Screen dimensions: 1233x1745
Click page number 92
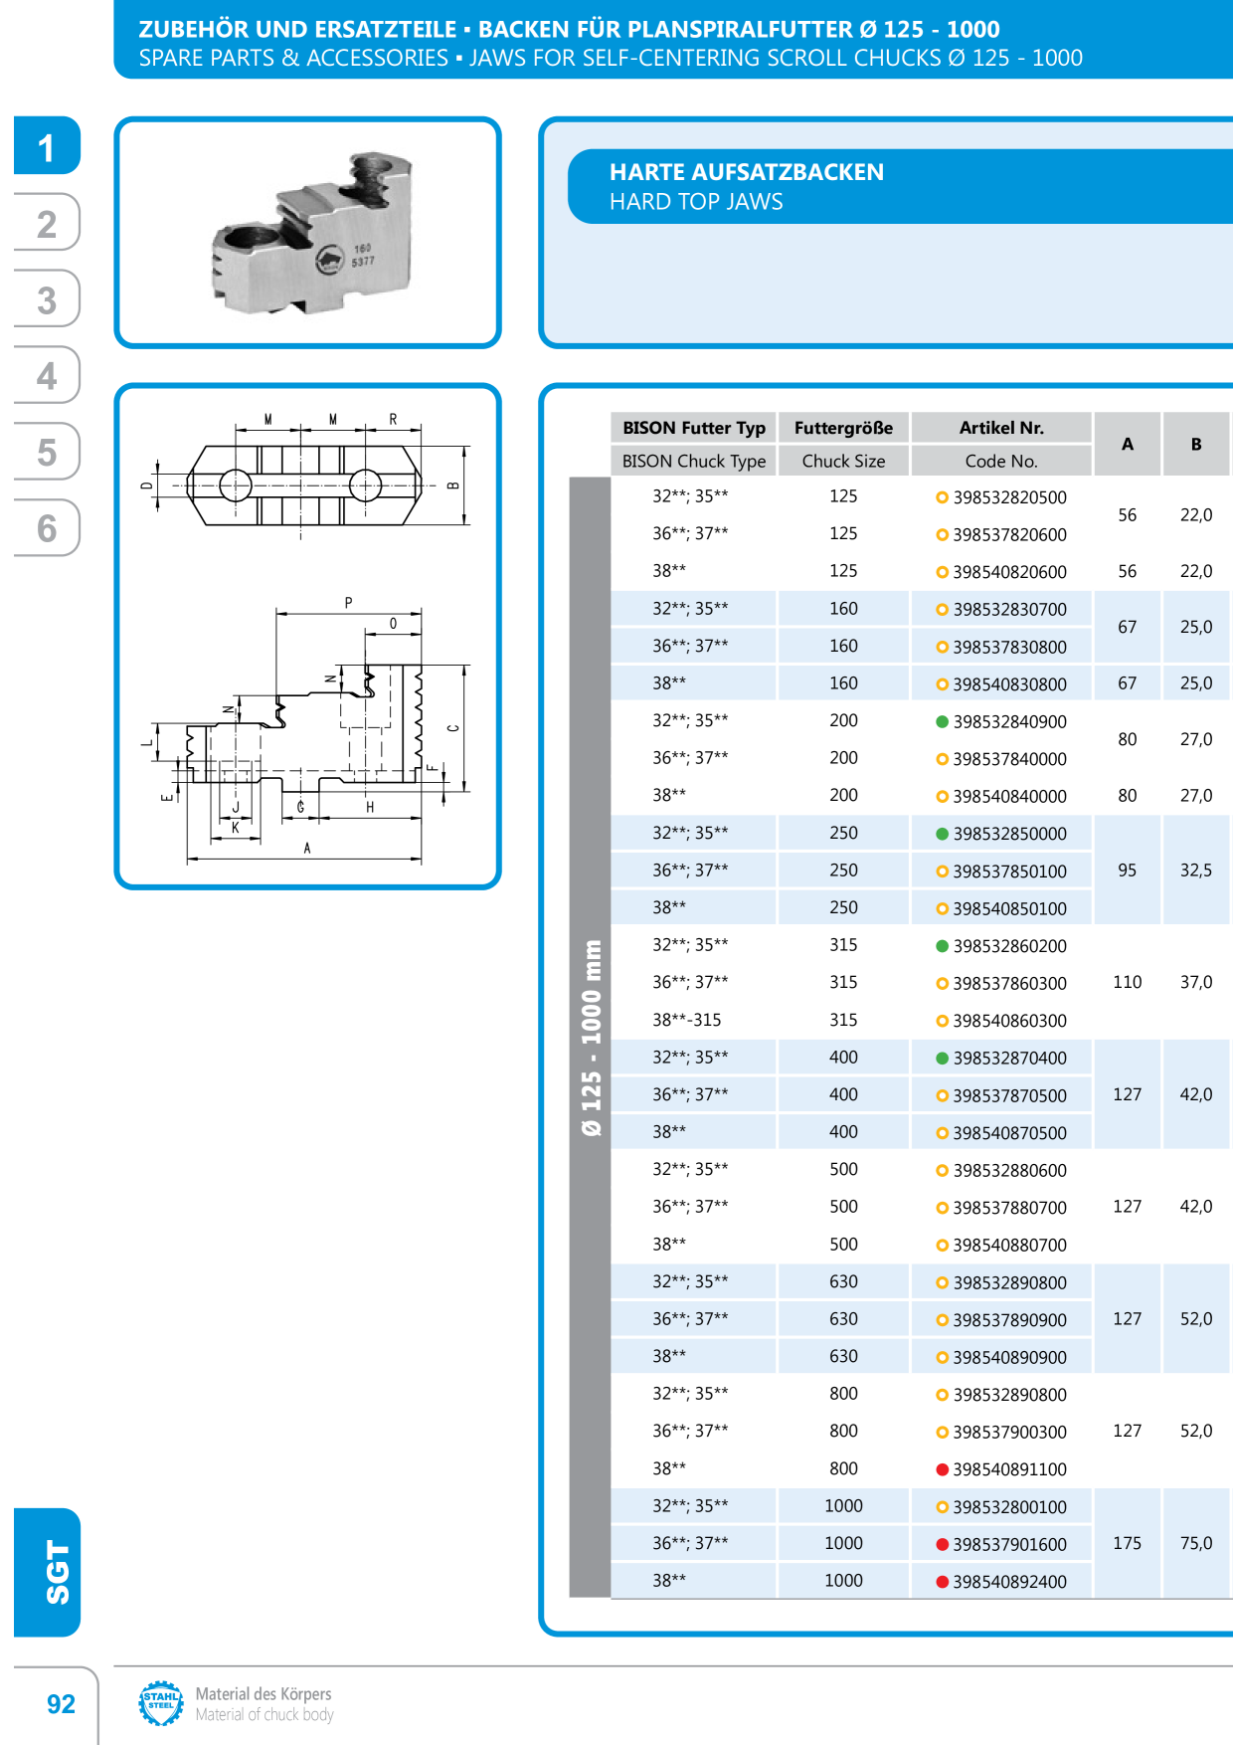[61, 1704]
